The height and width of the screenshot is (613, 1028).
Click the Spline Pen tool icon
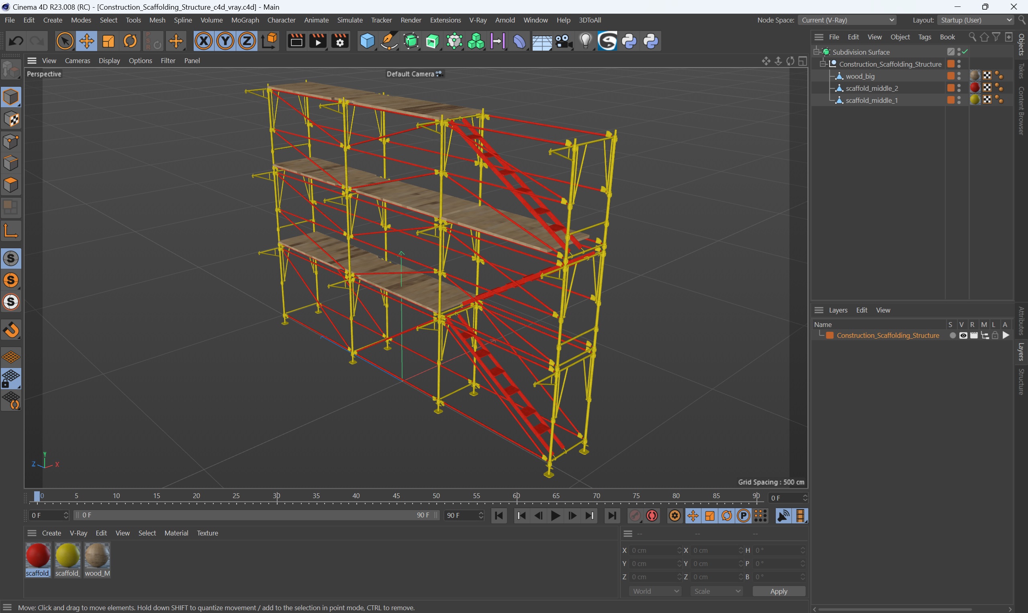(x=389, y=41)
